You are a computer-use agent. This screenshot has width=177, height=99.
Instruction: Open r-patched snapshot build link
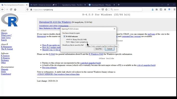(x=90, y=63)
